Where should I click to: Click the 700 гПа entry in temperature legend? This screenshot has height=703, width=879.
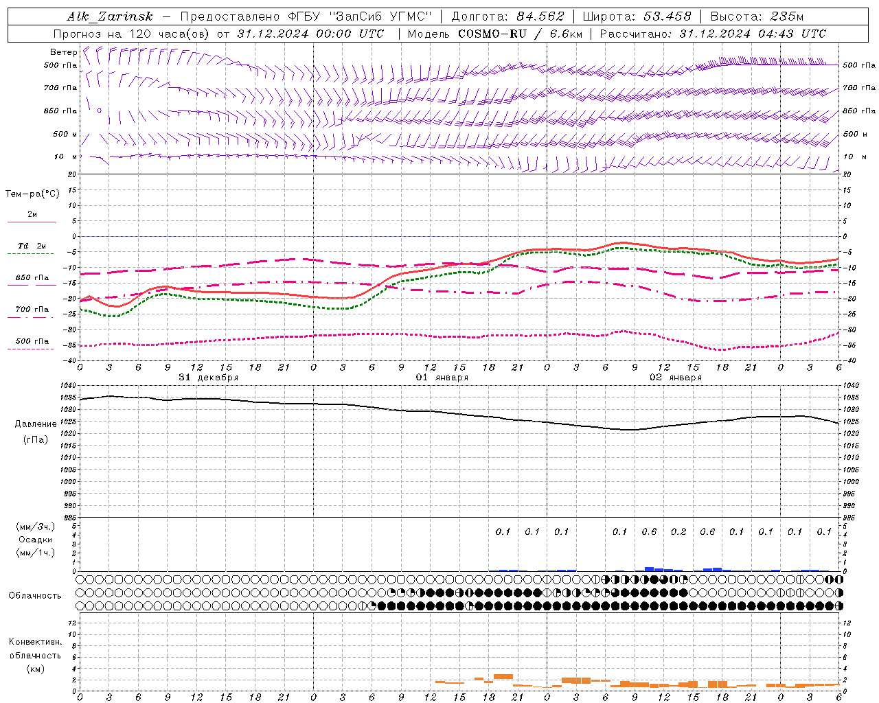32,310
